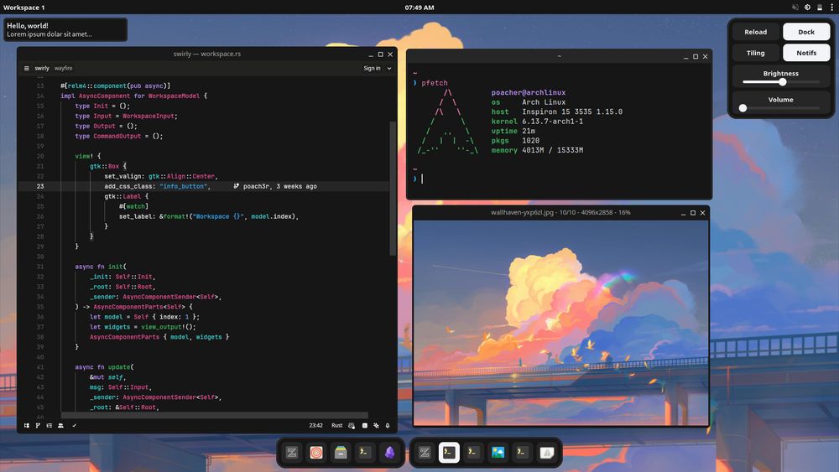Switch to the image viewer icon in the dock

498,453
